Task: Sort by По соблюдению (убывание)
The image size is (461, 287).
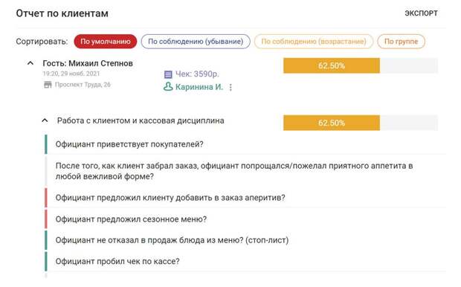Action: click(196, 42)
